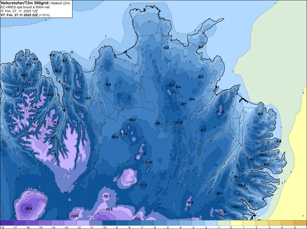Click the -8.4 temperature value

tap(28, 65)
